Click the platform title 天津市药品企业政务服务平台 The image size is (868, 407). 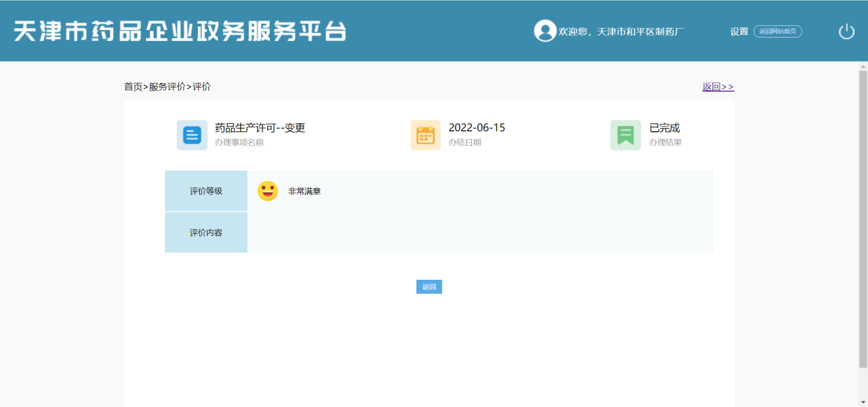180,31
